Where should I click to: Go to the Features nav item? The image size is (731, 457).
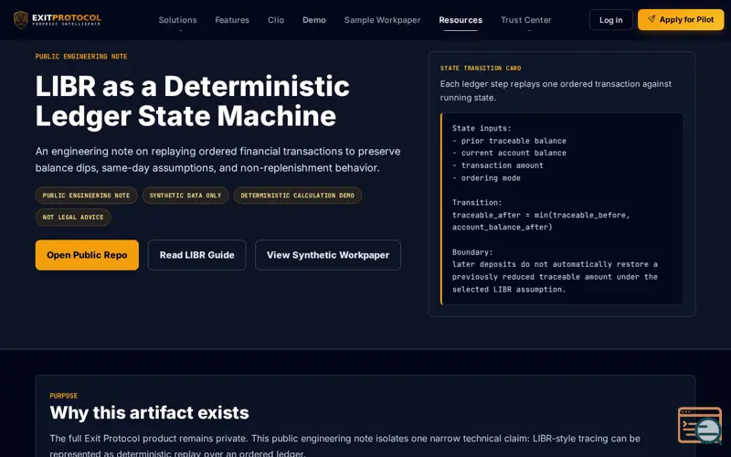232,20
